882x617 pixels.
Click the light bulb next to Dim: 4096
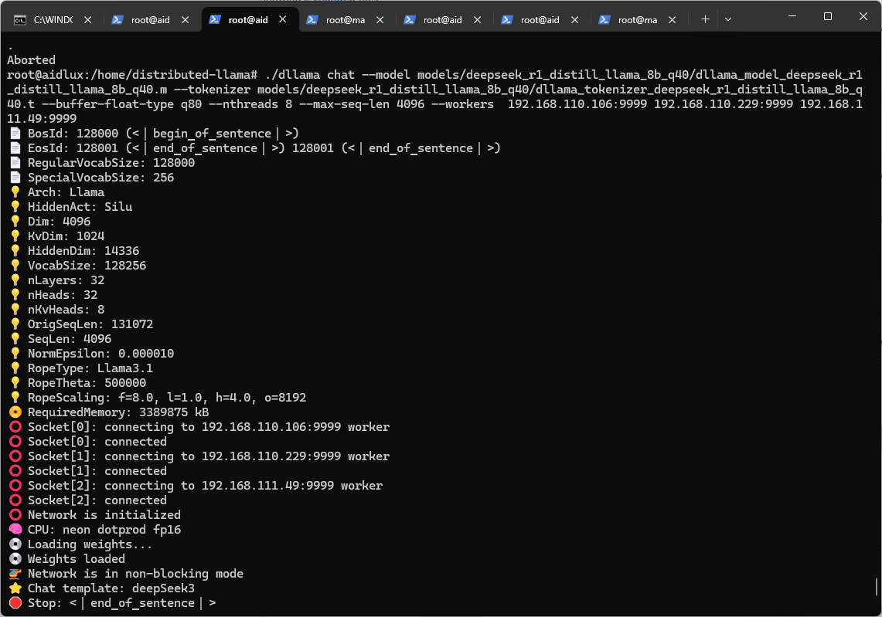tap(15, 221)
